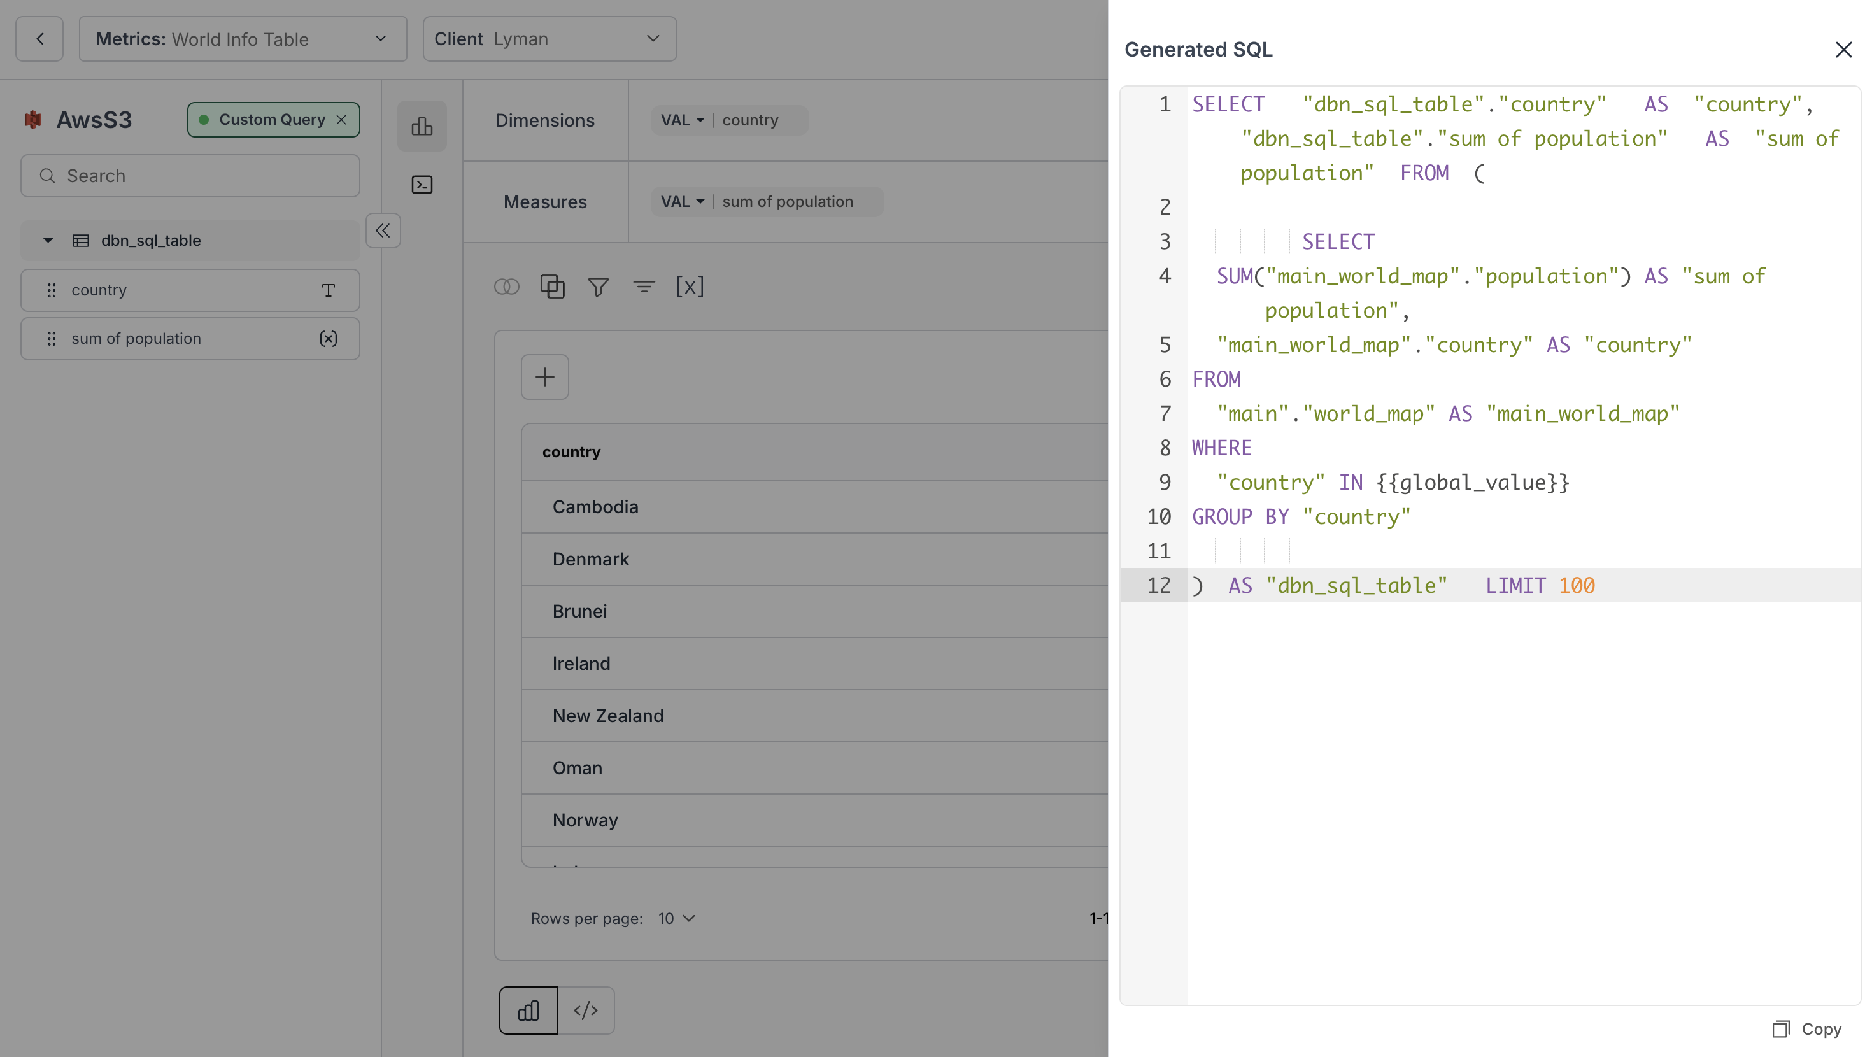Click the sort lines icon
Screen dimensions: 1872x1057
tap(644, 287)
